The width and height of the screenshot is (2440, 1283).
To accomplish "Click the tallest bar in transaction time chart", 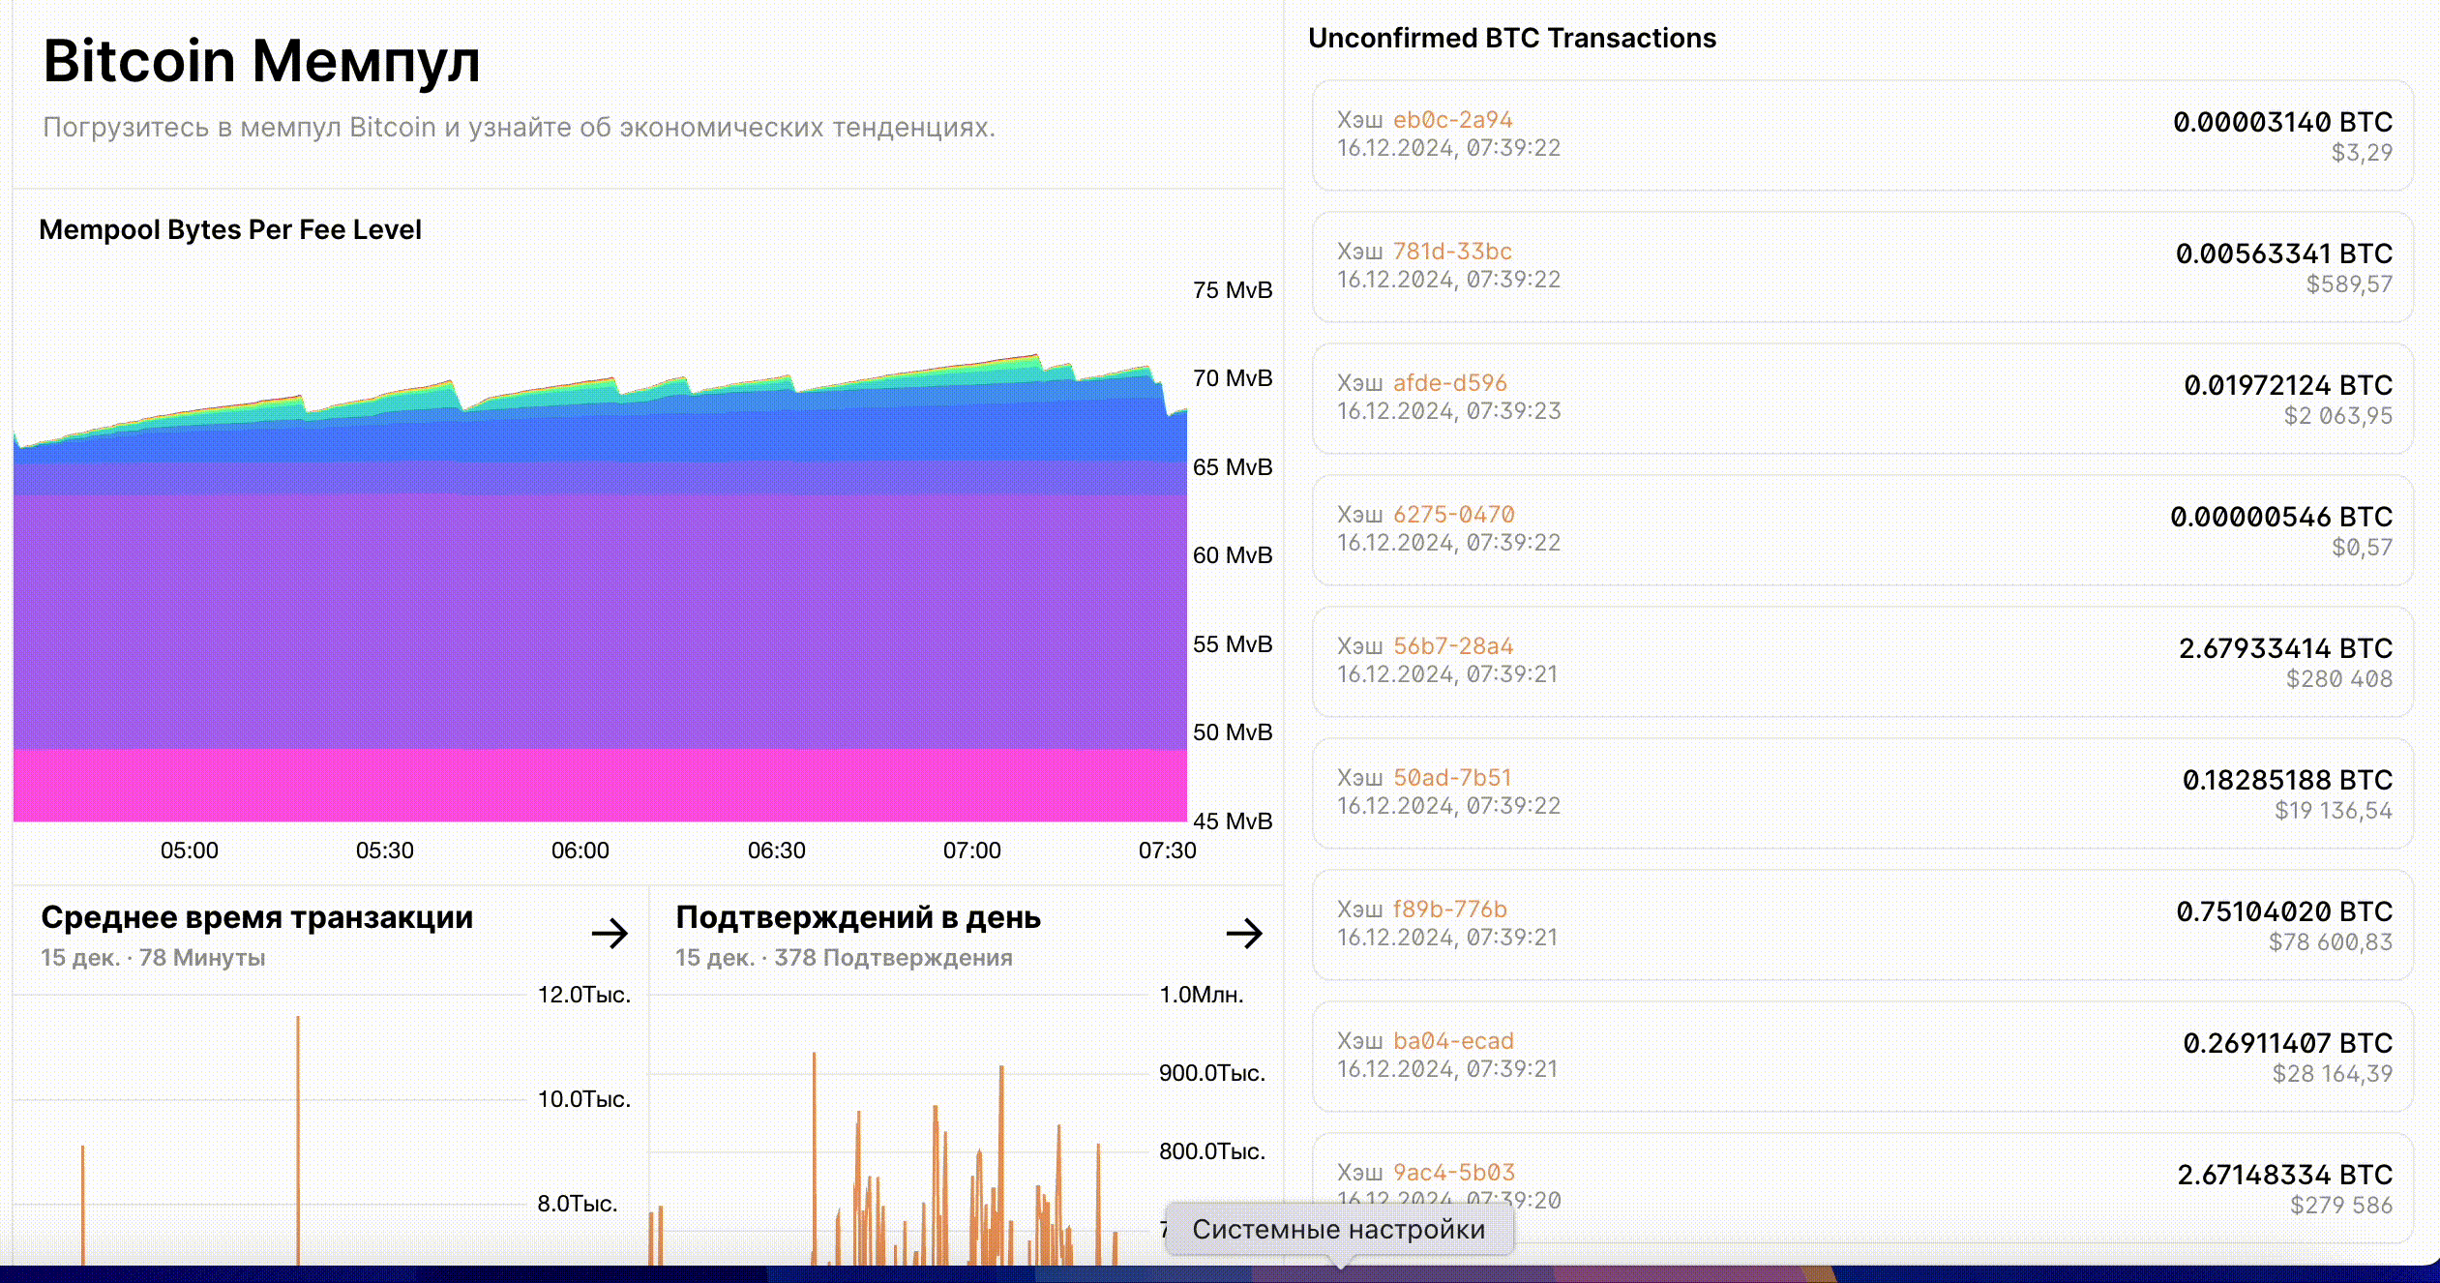I will pyautogui.click(x=298, y=1142).
